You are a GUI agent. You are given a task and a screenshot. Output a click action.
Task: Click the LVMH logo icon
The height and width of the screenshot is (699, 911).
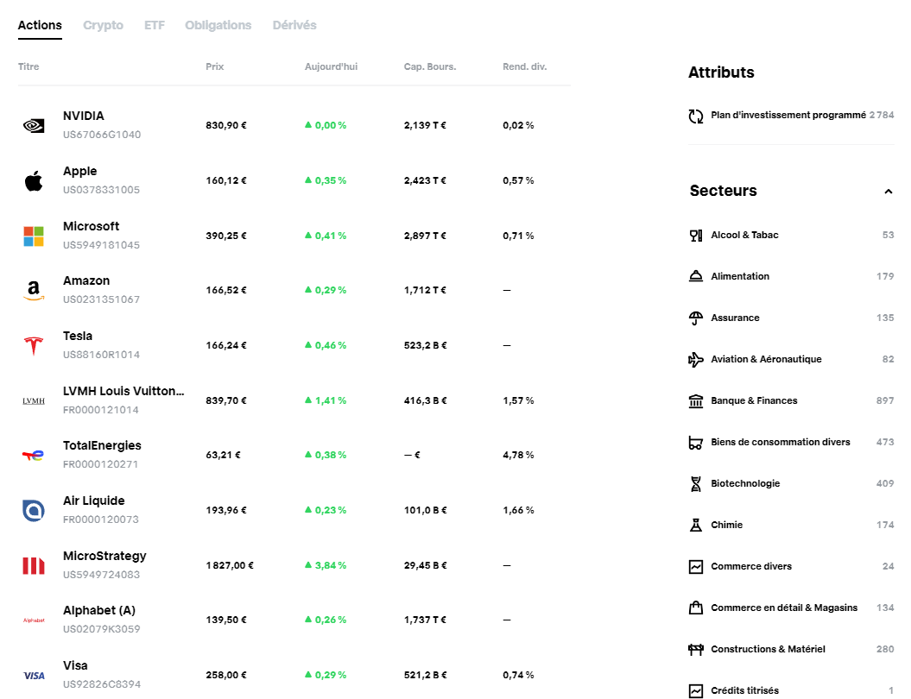point(34,400)
